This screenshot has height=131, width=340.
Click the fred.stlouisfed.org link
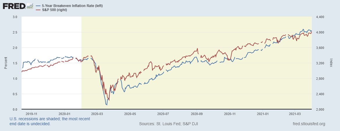click(x=309, y=124)
